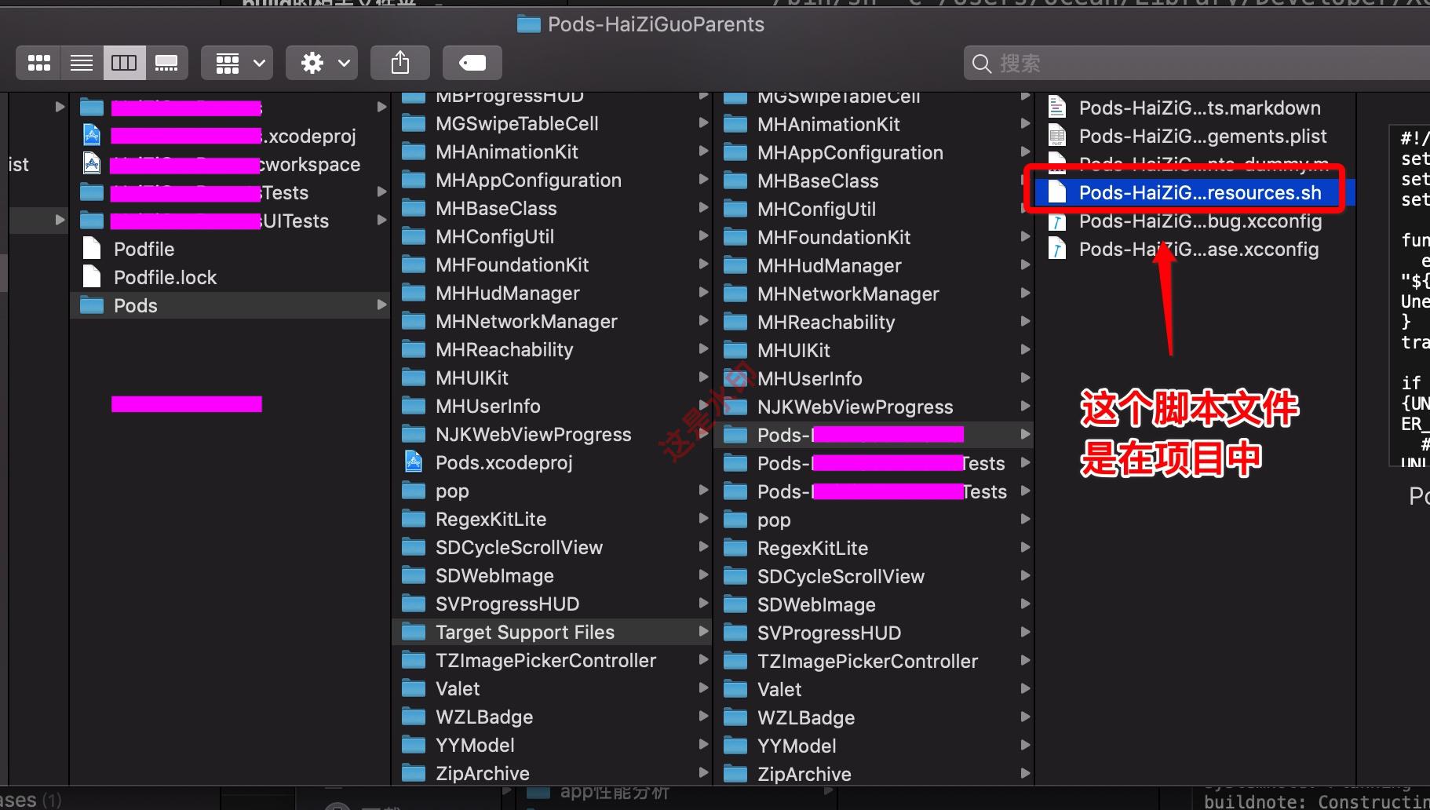Select MHHudManager folder icon in second column
Image resolution: width=1430 pixels, height=810 pixels.
click(x=414, y=293)
